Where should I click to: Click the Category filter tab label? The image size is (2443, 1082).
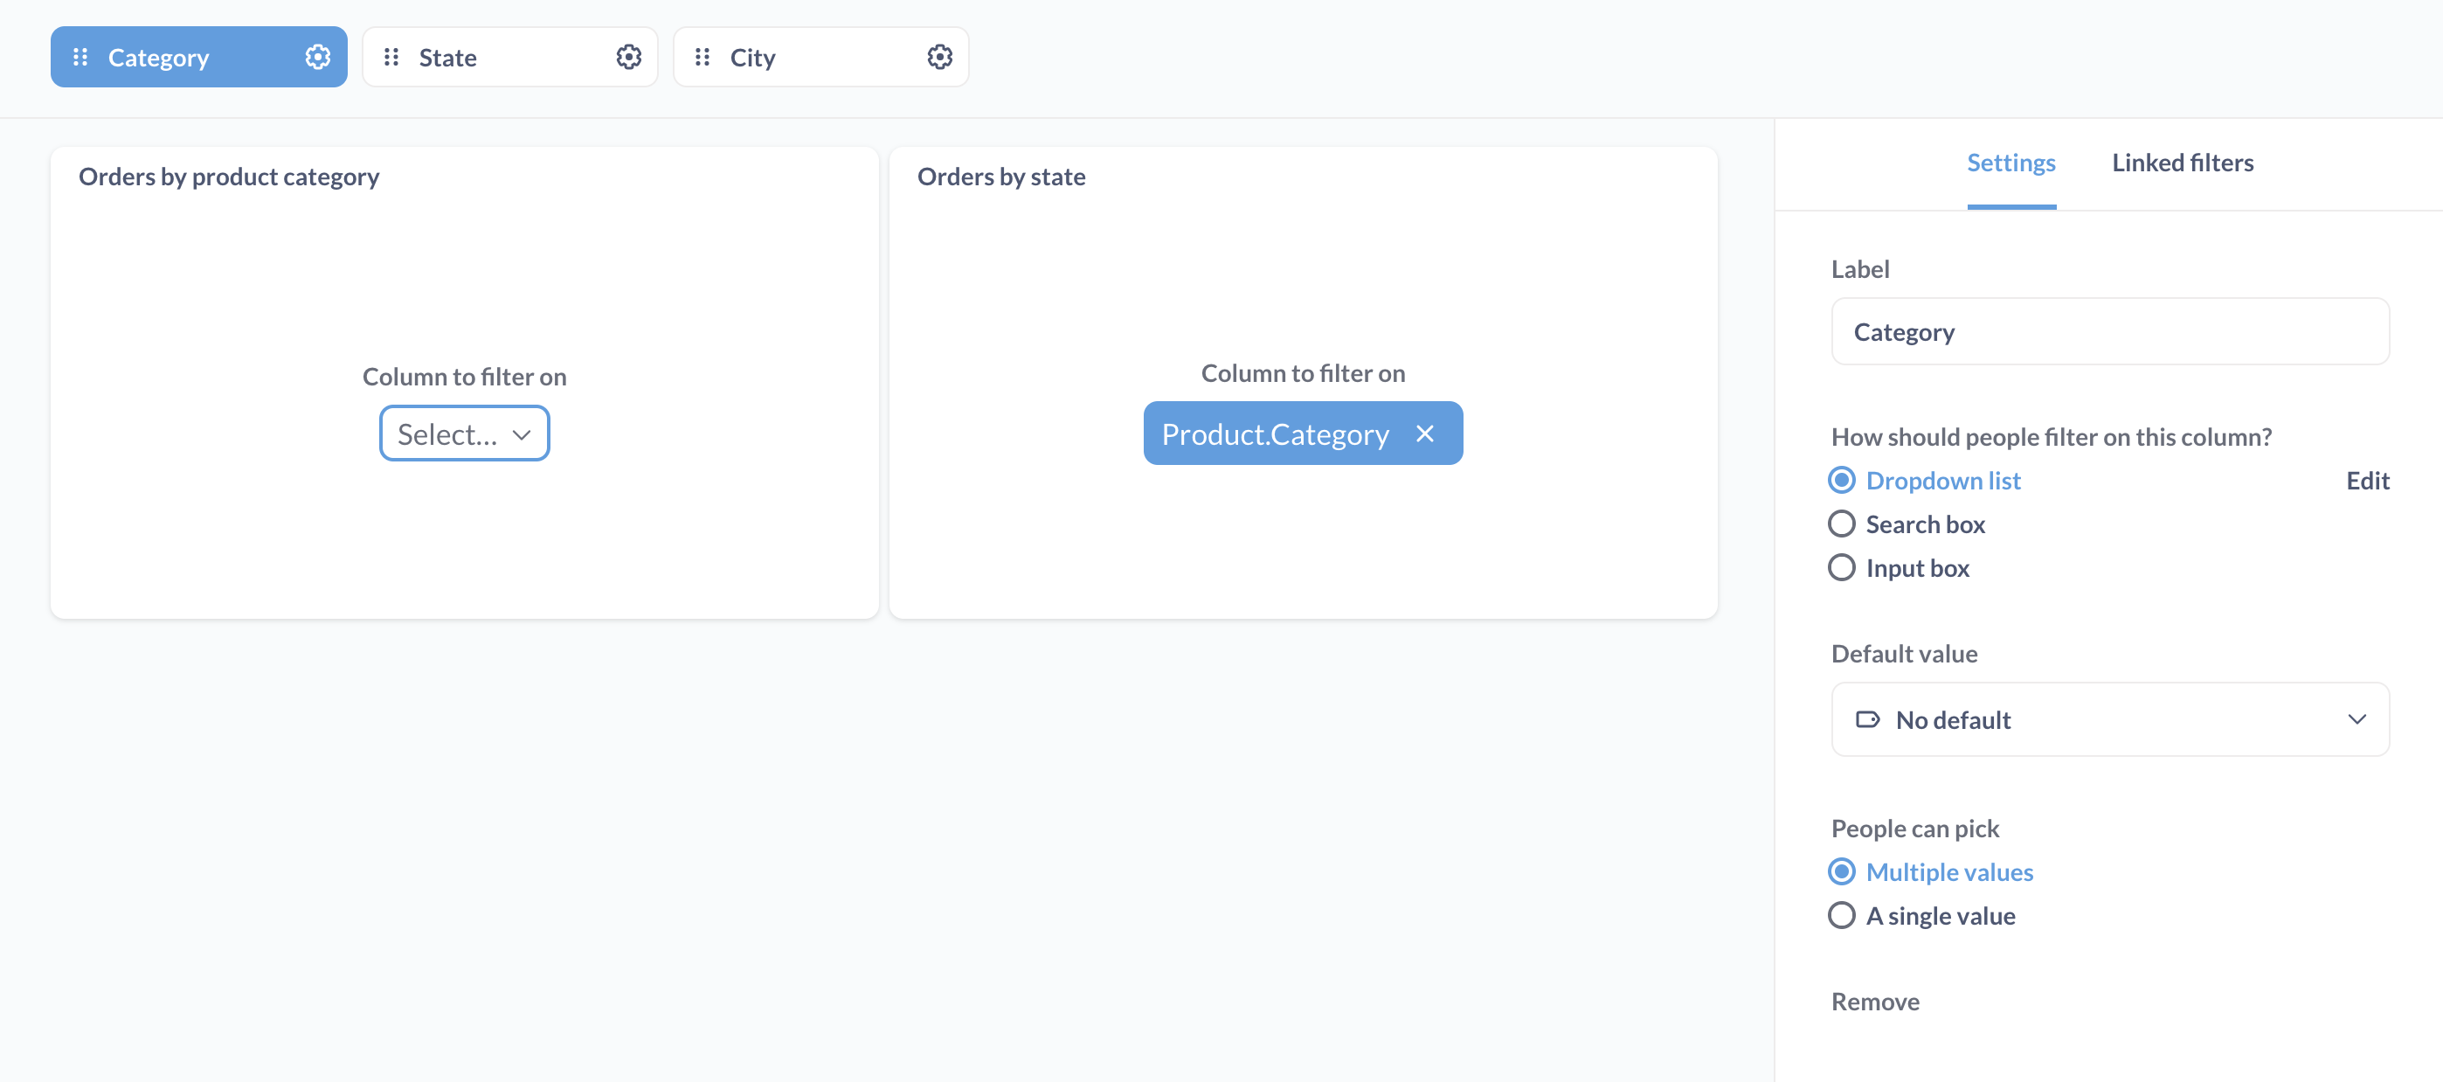(159, 56)
